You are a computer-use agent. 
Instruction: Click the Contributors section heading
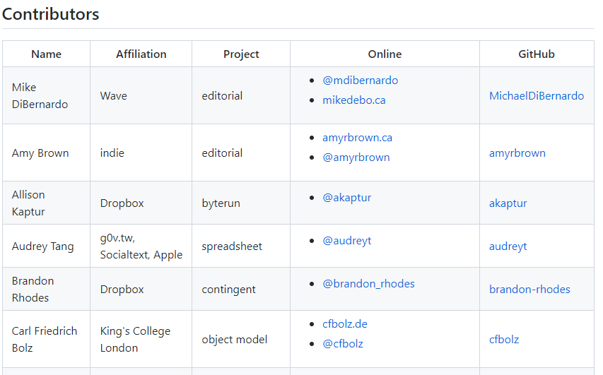[x=51, y=14]
